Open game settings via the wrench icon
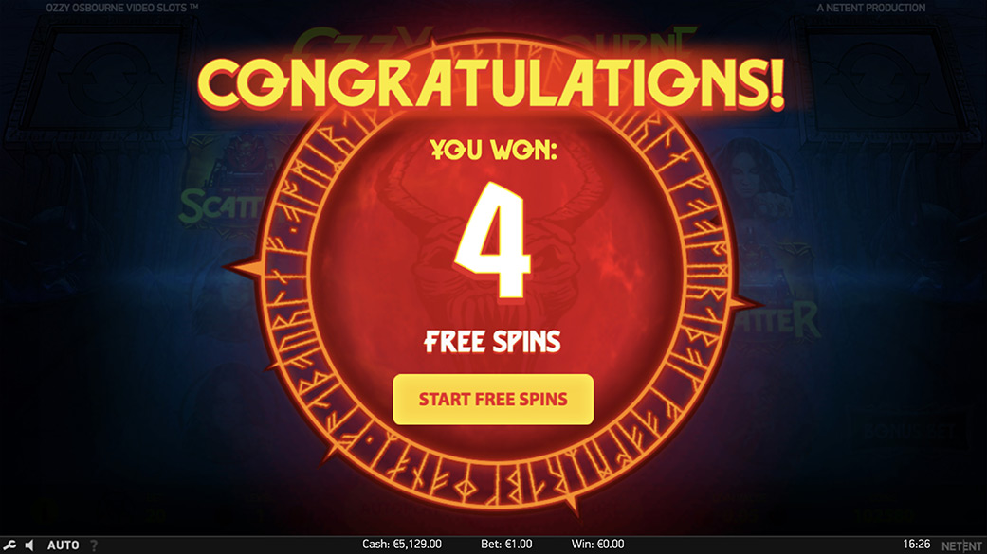This screenshot has height=554, width=987. pos(10,545)
